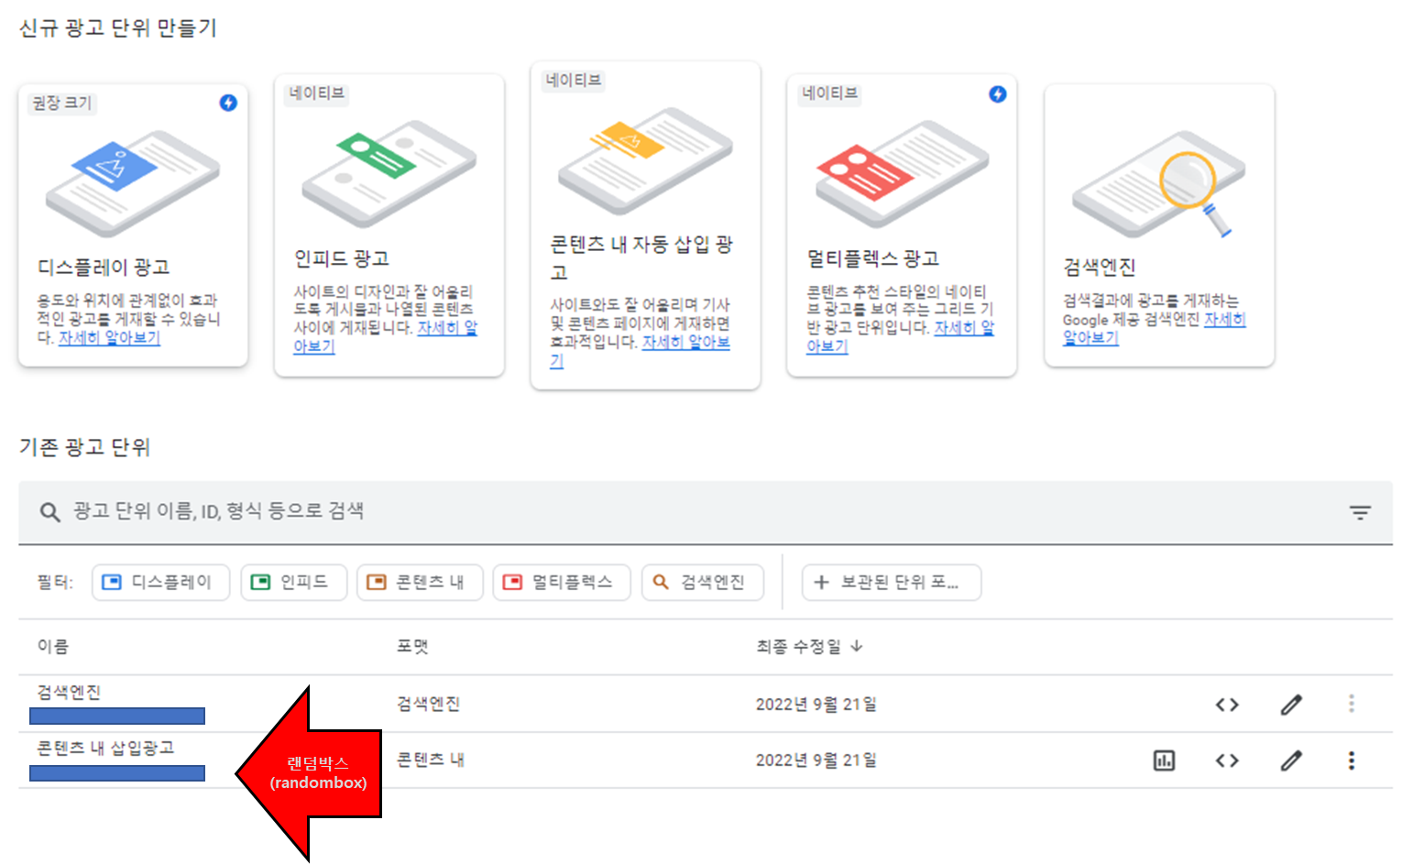Get code via <> icon for 검색엔진 unit

pos(1227,704)
